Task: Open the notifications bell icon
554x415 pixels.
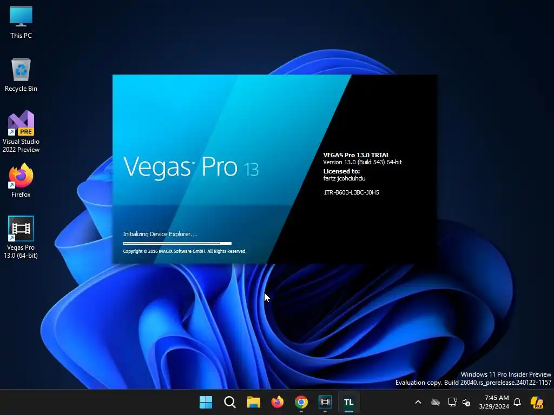Action: click(x=517, y=402)
